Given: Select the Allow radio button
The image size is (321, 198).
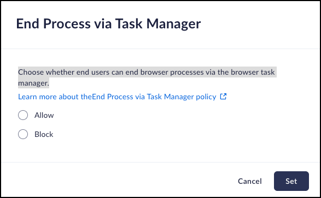Looking at the screenshot, I should 23,115.
